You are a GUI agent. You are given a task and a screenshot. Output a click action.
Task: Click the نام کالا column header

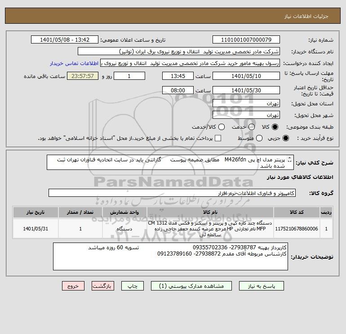click(x=210, y=212)
